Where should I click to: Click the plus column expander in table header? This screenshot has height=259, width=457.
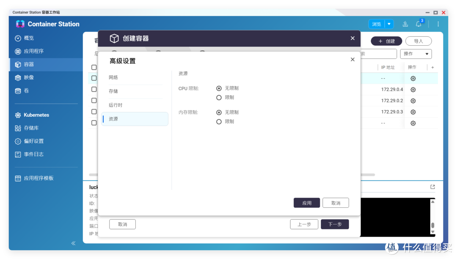pyautogui.click(x=432, y=67)
